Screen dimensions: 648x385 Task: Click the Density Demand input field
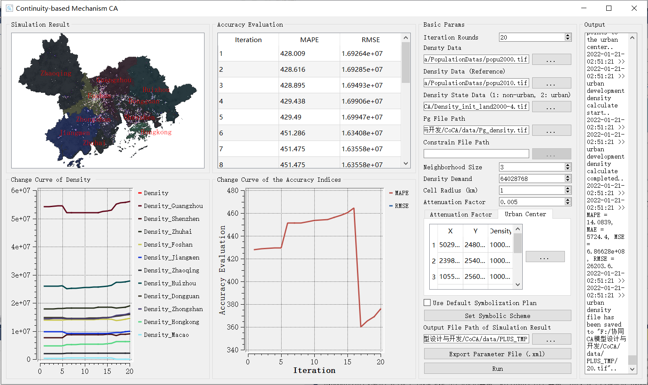[531, 179]
